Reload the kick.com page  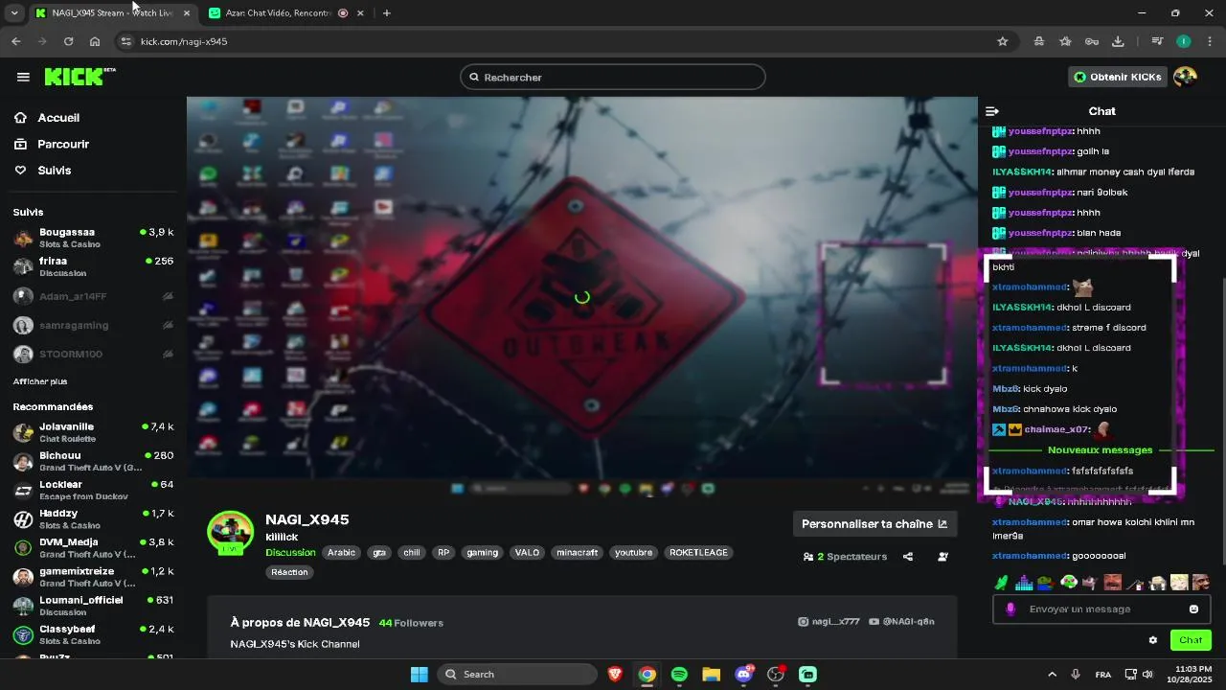coord(68,41)
